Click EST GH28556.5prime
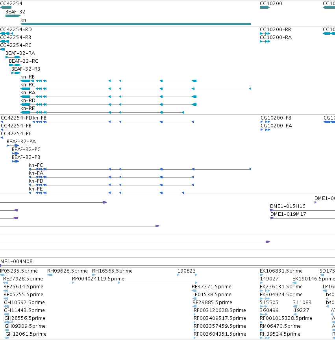335x340 pixels. 25,318
